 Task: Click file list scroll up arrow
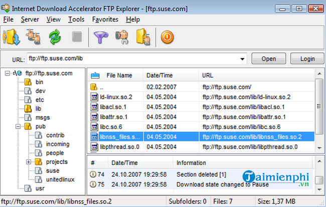[x=319, y=74]
